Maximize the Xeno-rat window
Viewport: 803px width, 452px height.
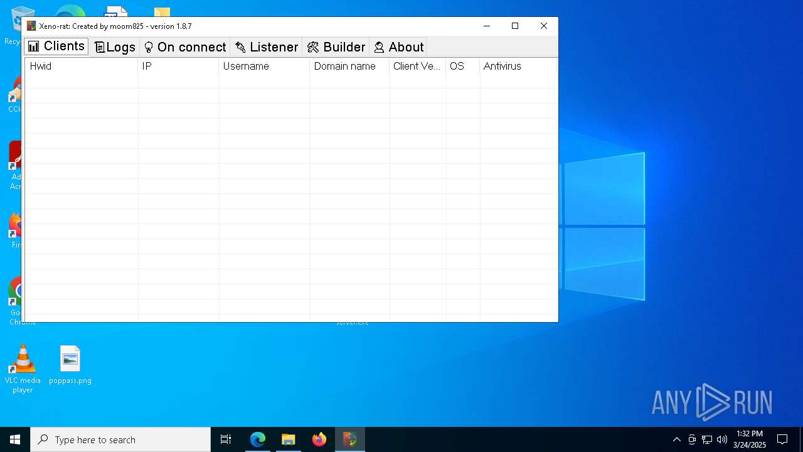point(515,26)
